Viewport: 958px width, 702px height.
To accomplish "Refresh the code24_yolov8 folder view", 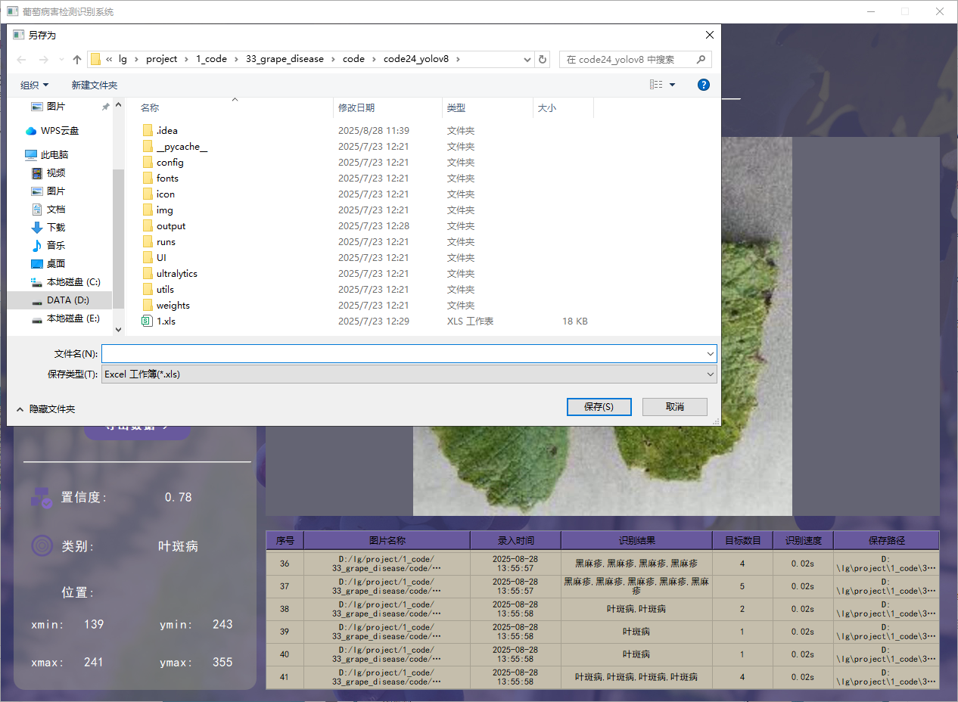I will tap(543, 59).
